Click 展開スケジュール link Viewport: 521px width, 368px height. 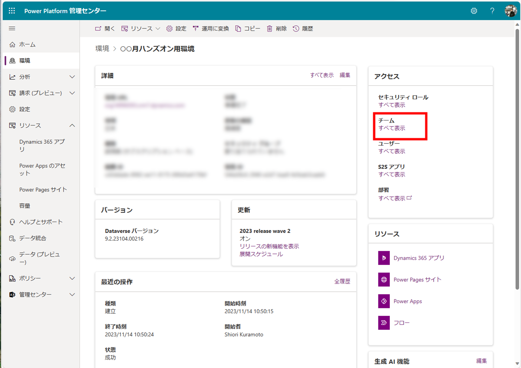pyautogui.click(x=261, y=254)
